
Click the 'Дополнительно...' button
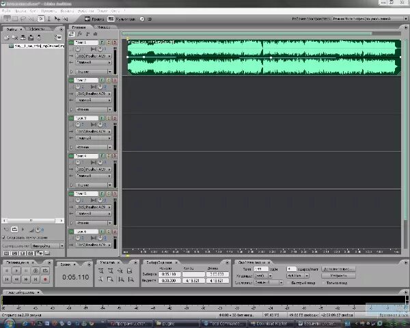pos(338,269)
